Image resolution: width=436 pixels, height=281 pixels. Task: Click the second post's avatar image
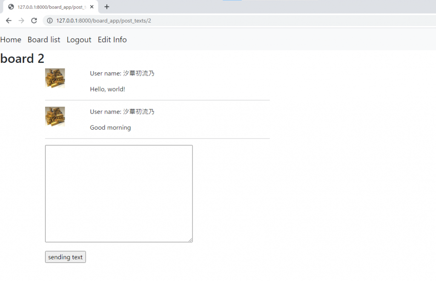click(x=54, y=116)
